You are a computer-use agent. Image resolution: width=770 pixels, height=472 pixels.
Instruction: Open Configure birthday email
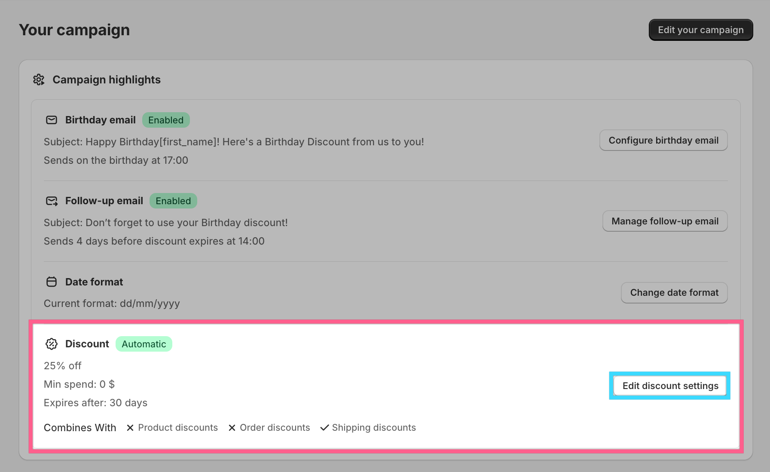tap(663, 140)
